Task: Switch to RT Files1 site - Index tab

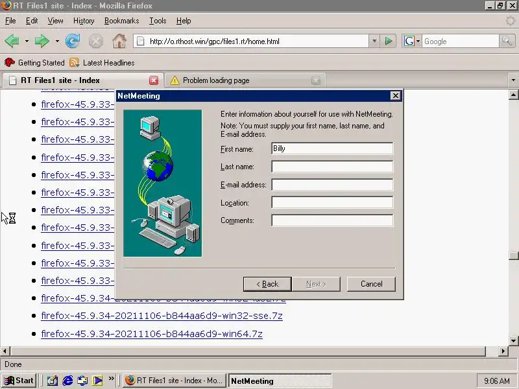Action: pos(82,80)
